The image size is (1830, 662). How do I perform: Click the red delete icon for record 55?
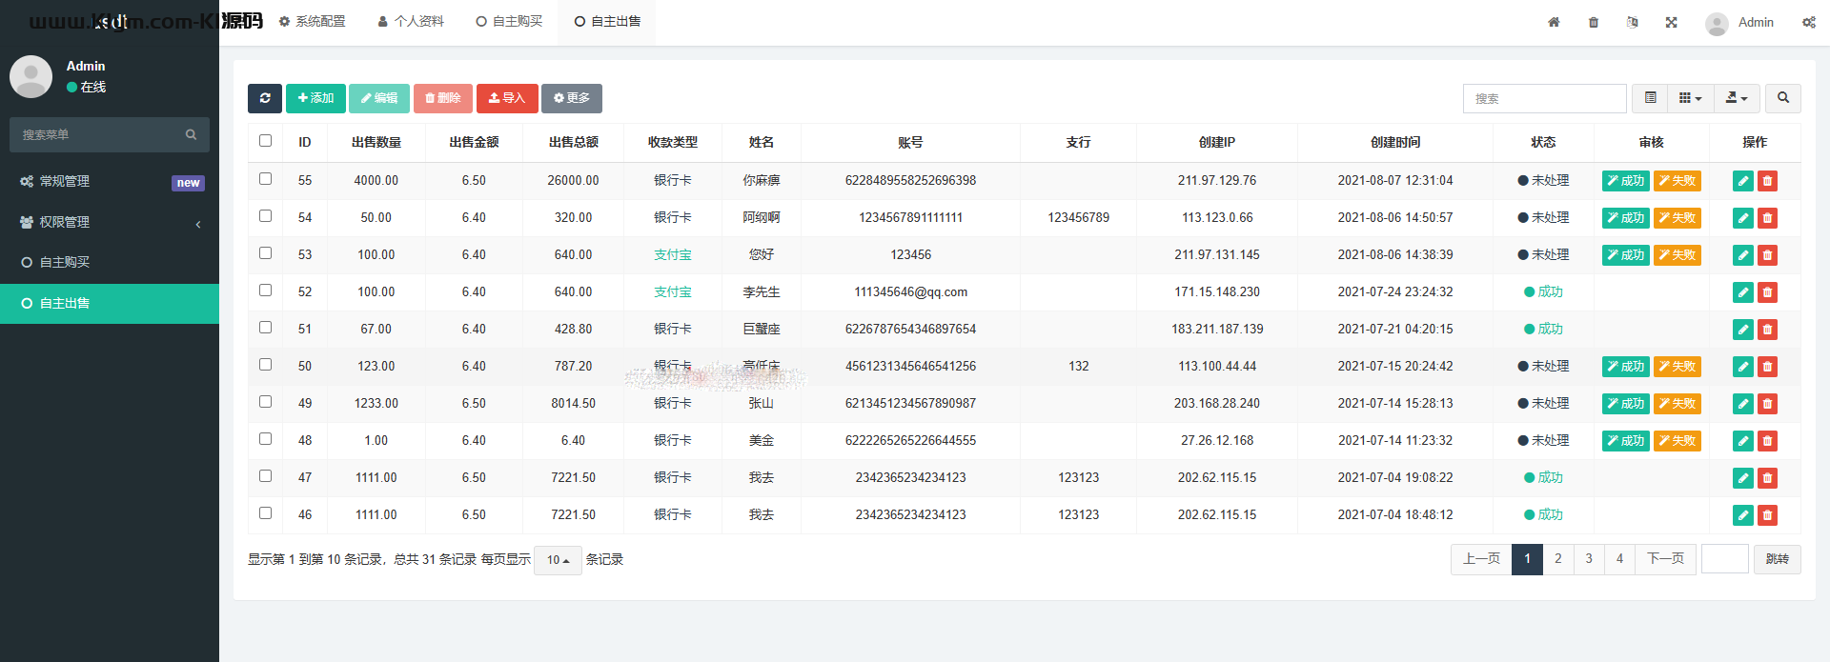click(1767, 181)
